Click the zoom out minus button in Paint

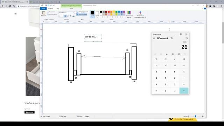188,117
